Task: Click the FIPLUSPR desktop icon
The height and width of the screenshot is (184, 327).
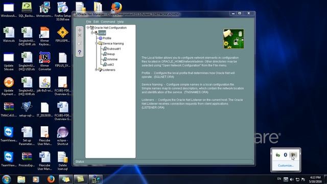Action: 62,34
